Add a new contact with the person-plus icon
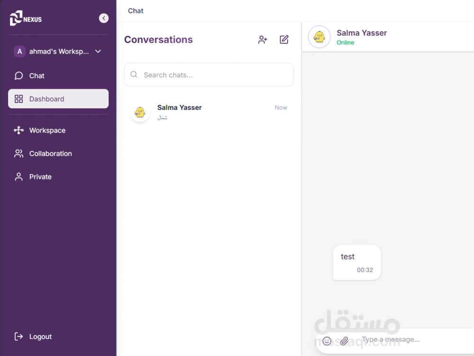Image resolution: width=474 pixels, height=356 pixels. [x=263, y=40]
